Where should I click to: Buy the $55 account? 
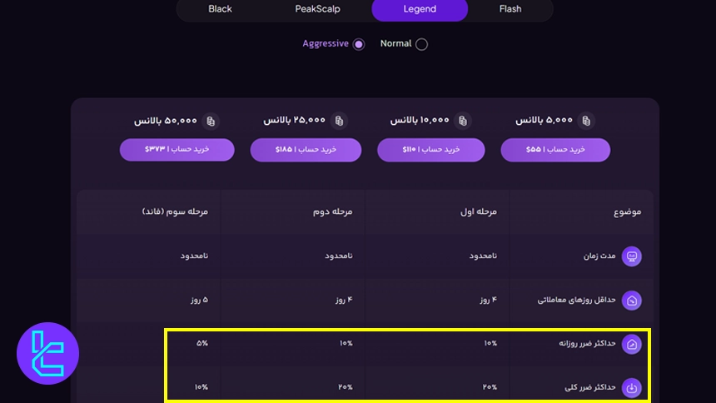555,150
